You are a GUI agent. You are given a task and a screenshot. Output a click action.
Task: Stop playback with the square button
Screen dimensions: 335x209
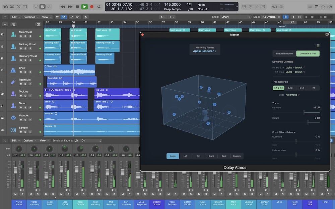pyautogui.click(x=77, y=7)
